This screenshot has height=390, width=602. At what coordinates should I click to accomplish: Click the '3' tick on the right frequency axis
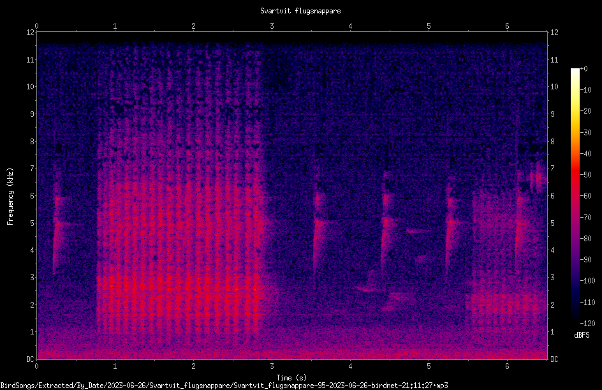pos(552,278)
